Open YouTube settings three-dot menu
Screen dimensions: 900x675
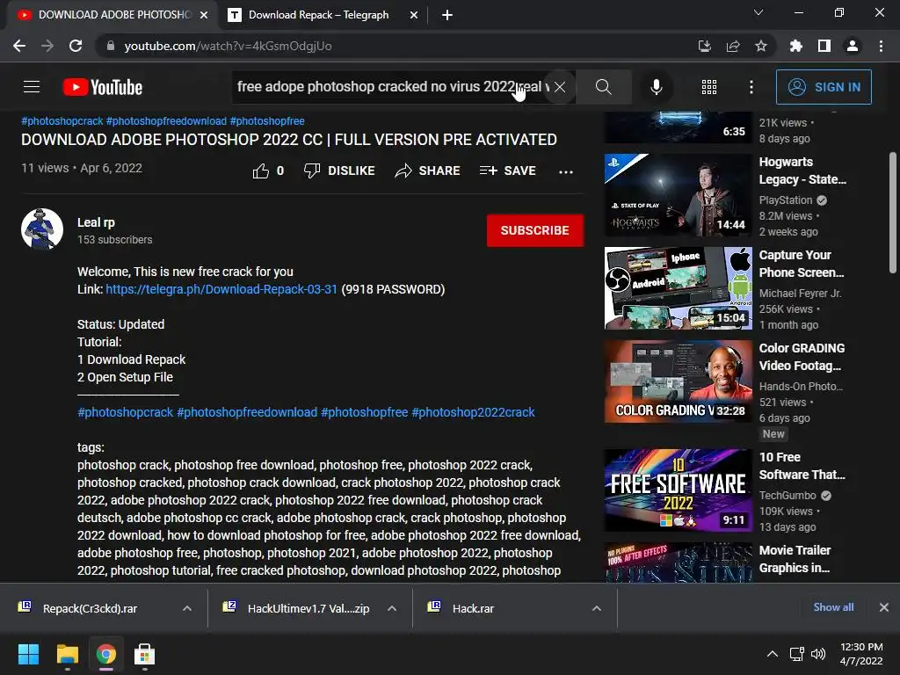751,87
